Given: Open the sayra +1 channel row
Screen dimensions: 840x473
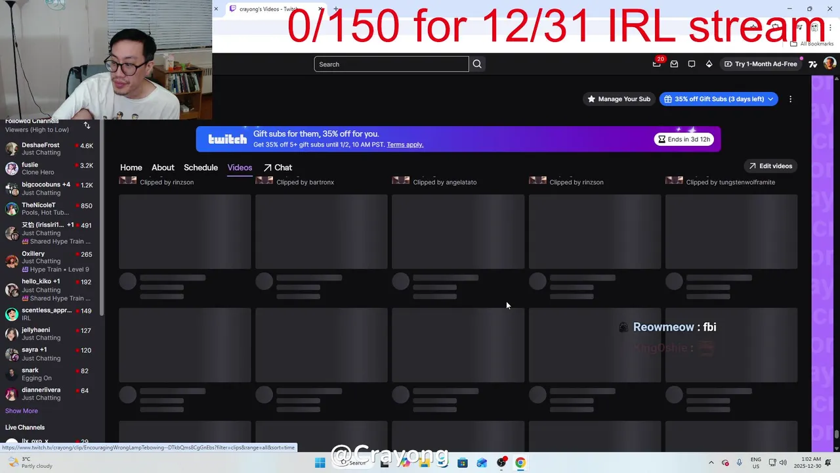Looking at the screenshot, I should click(x=52, y=354).
